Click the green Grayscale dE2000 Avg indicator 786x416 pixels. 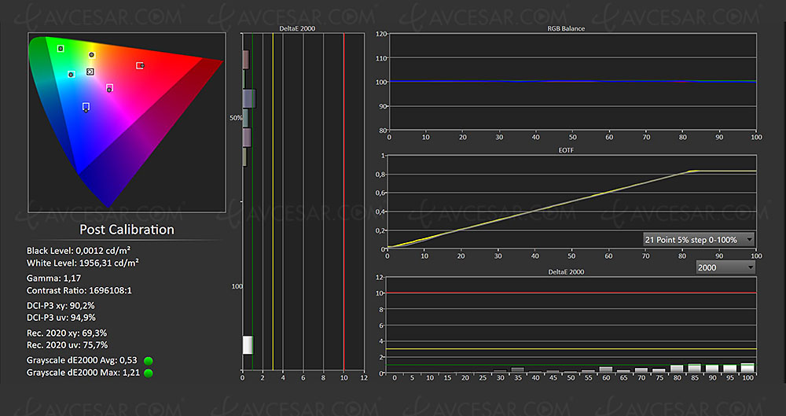(x=148, y=360)
